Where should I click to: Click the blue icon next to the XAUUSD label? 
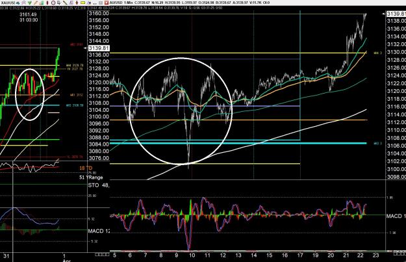pyautogui.click(x=18, y=3)
